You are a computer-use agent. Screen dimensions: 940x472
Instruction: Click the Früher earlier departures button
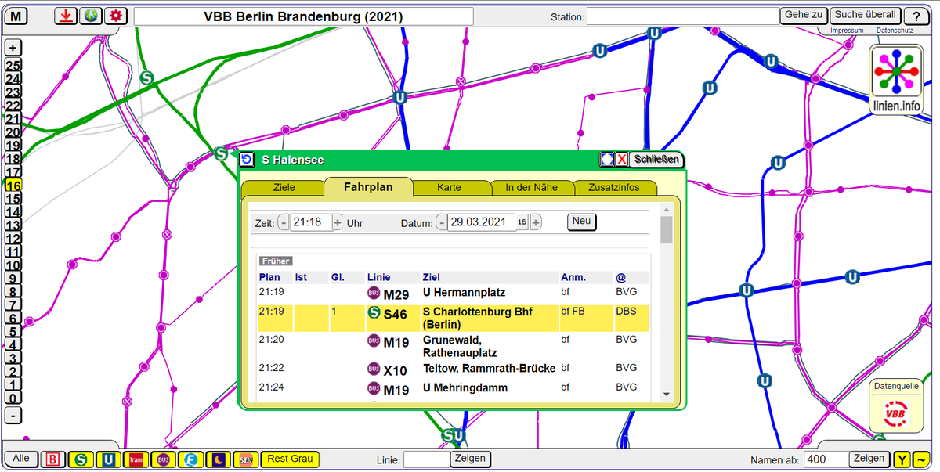(x=276, y=261)
